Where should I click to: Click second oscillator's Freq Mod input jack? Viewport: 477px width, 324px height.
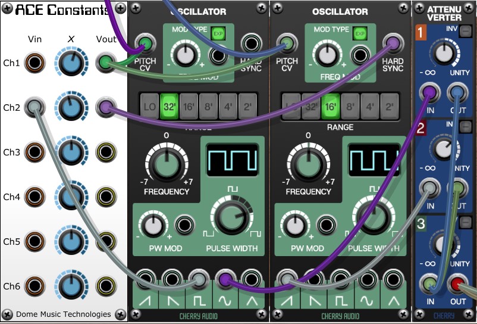[x=360, y=55]
